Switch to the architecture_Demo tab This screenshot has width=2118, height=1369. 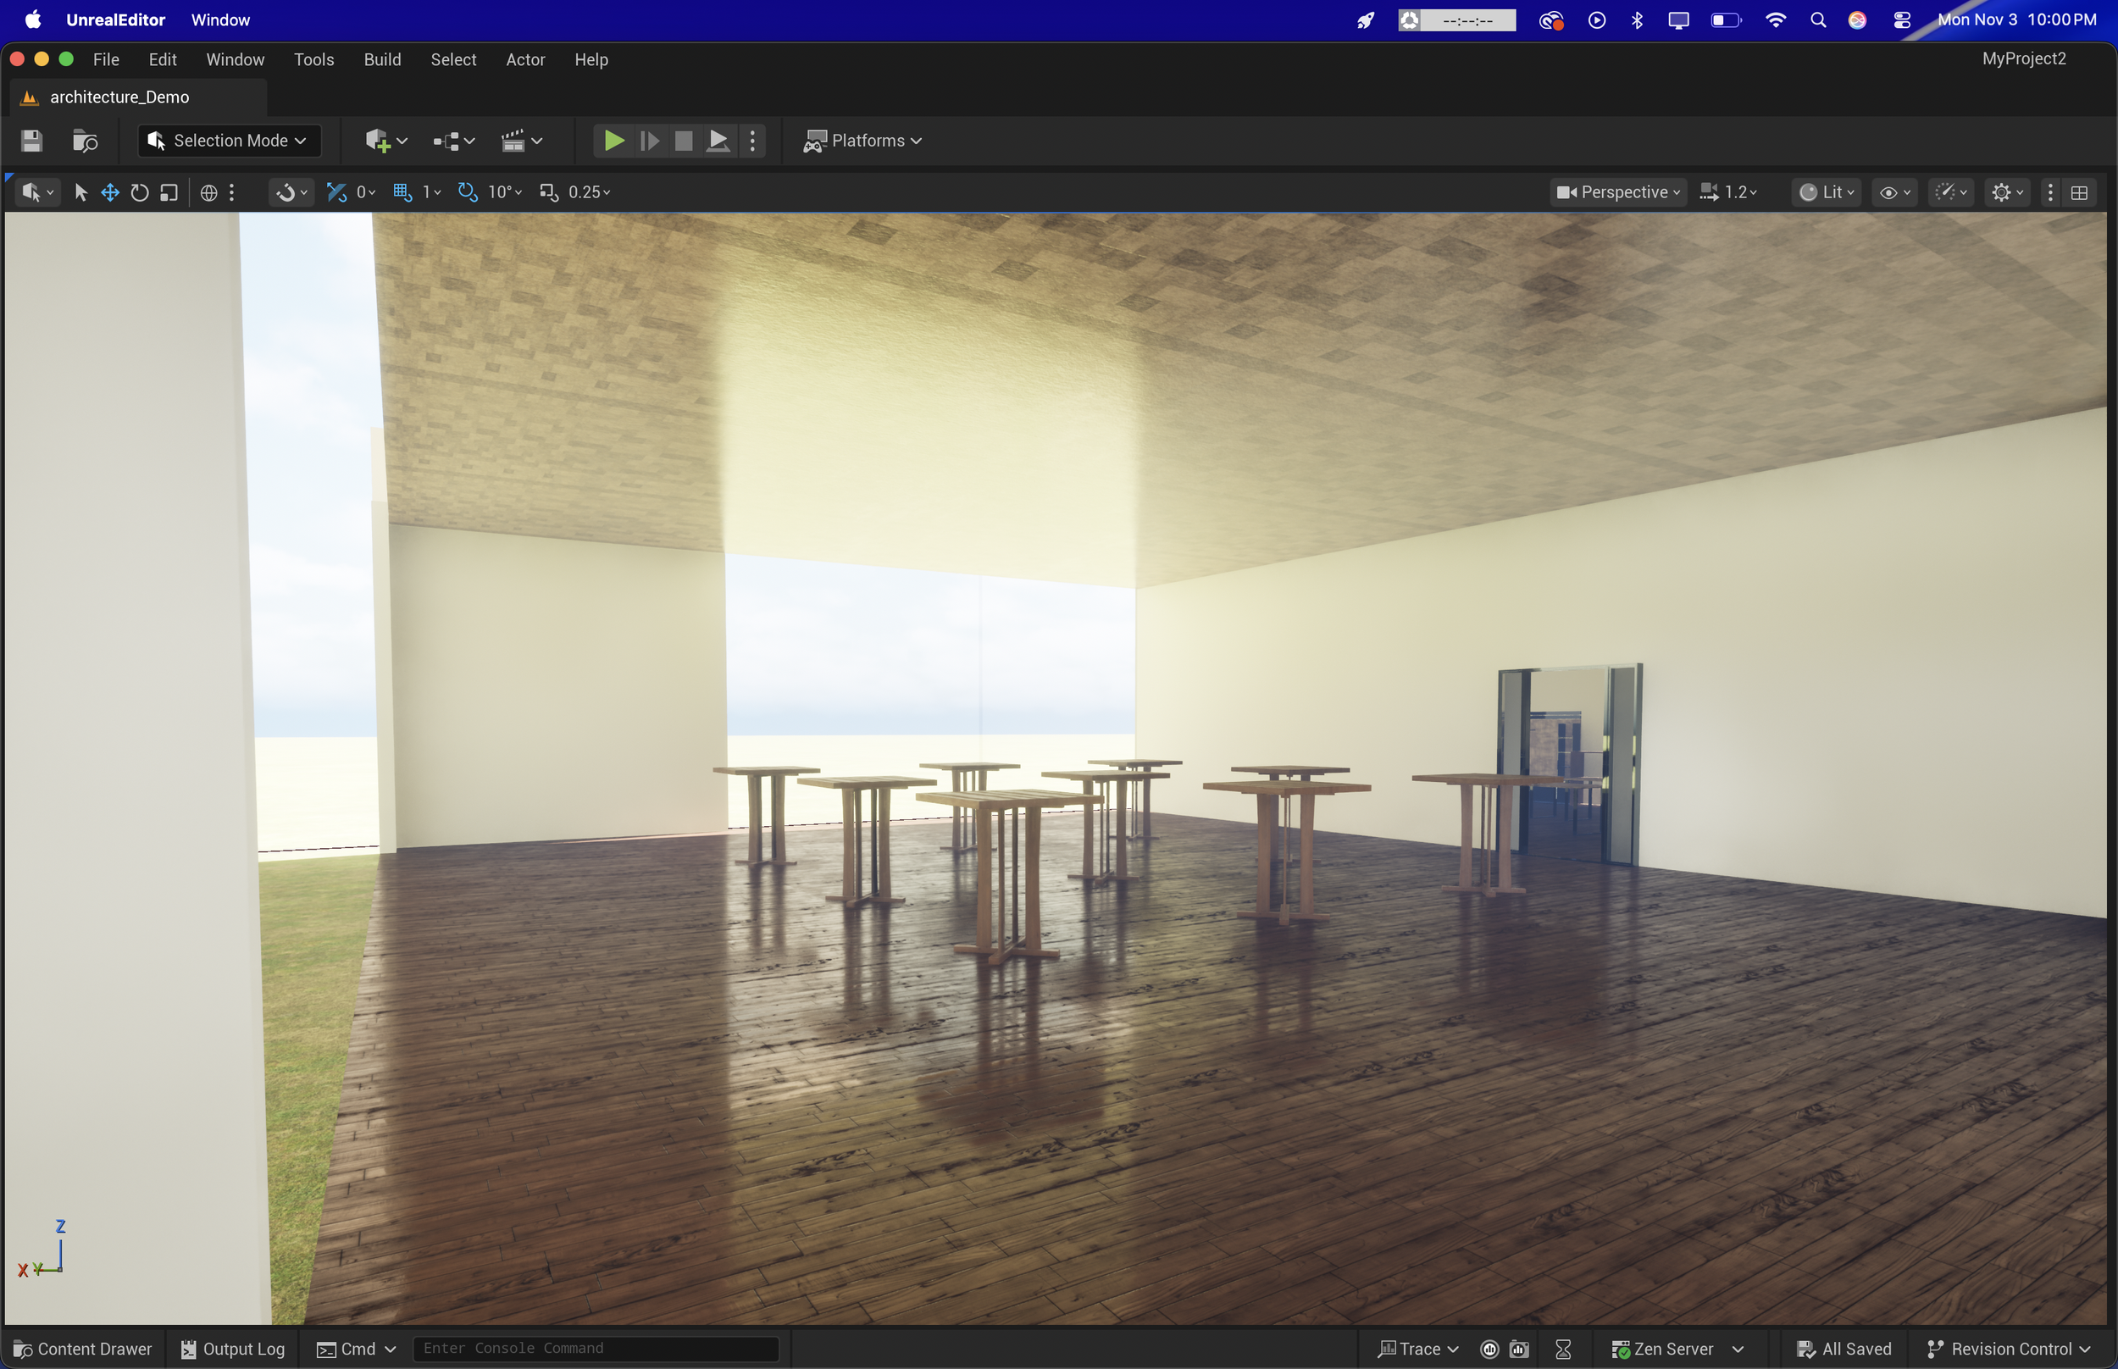tap(119, 97)
